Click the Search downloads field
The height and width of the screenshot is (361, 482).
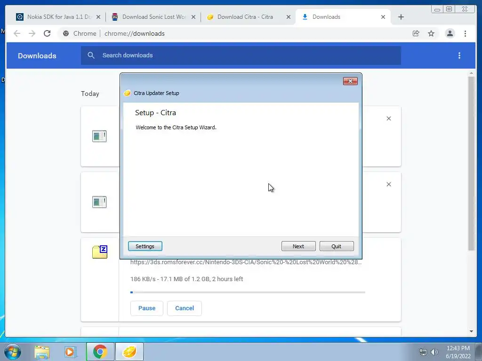click(x=241, y=55)
